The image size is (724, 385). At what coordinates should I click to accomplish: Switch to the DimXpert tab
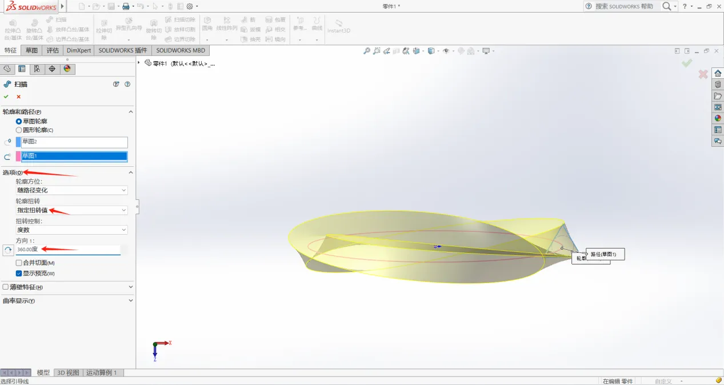(x=78, y=50)
